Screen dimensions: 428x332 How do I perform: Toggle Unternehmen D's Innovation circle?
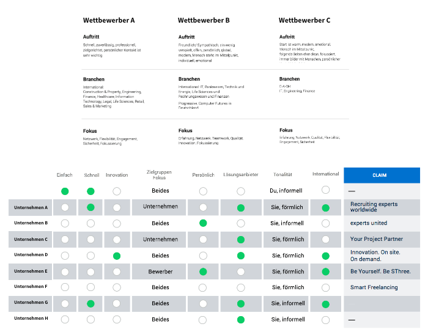(x=117, y=256)
